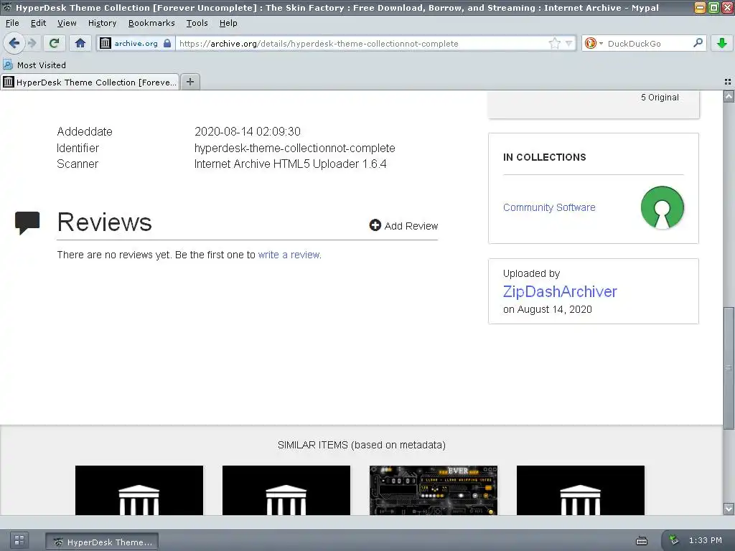Click the SIMILAR ITEMS heading text

pos(362,445)
